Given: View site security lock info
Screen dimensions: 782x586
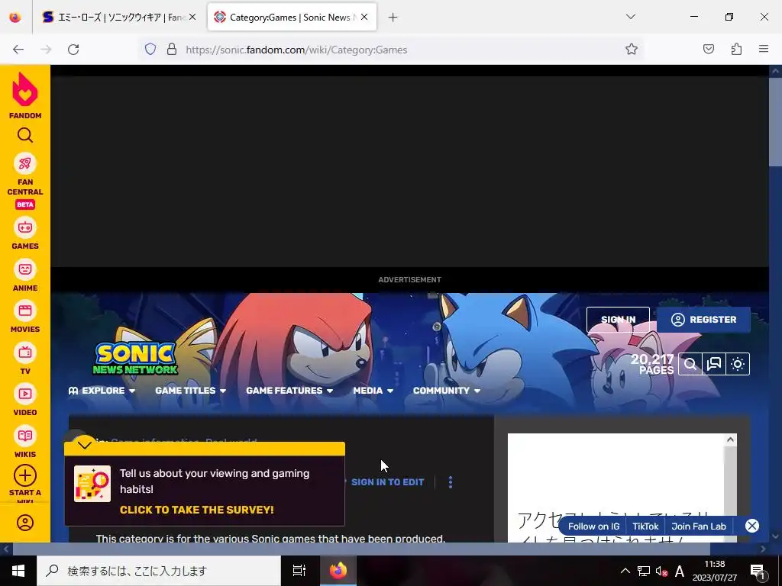Looking at the screenshot, I should [172, 49].
